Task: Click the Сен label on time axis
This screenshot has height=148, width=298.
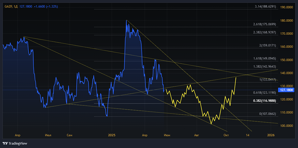Action: pyautogui.click(x=69, y=135)
